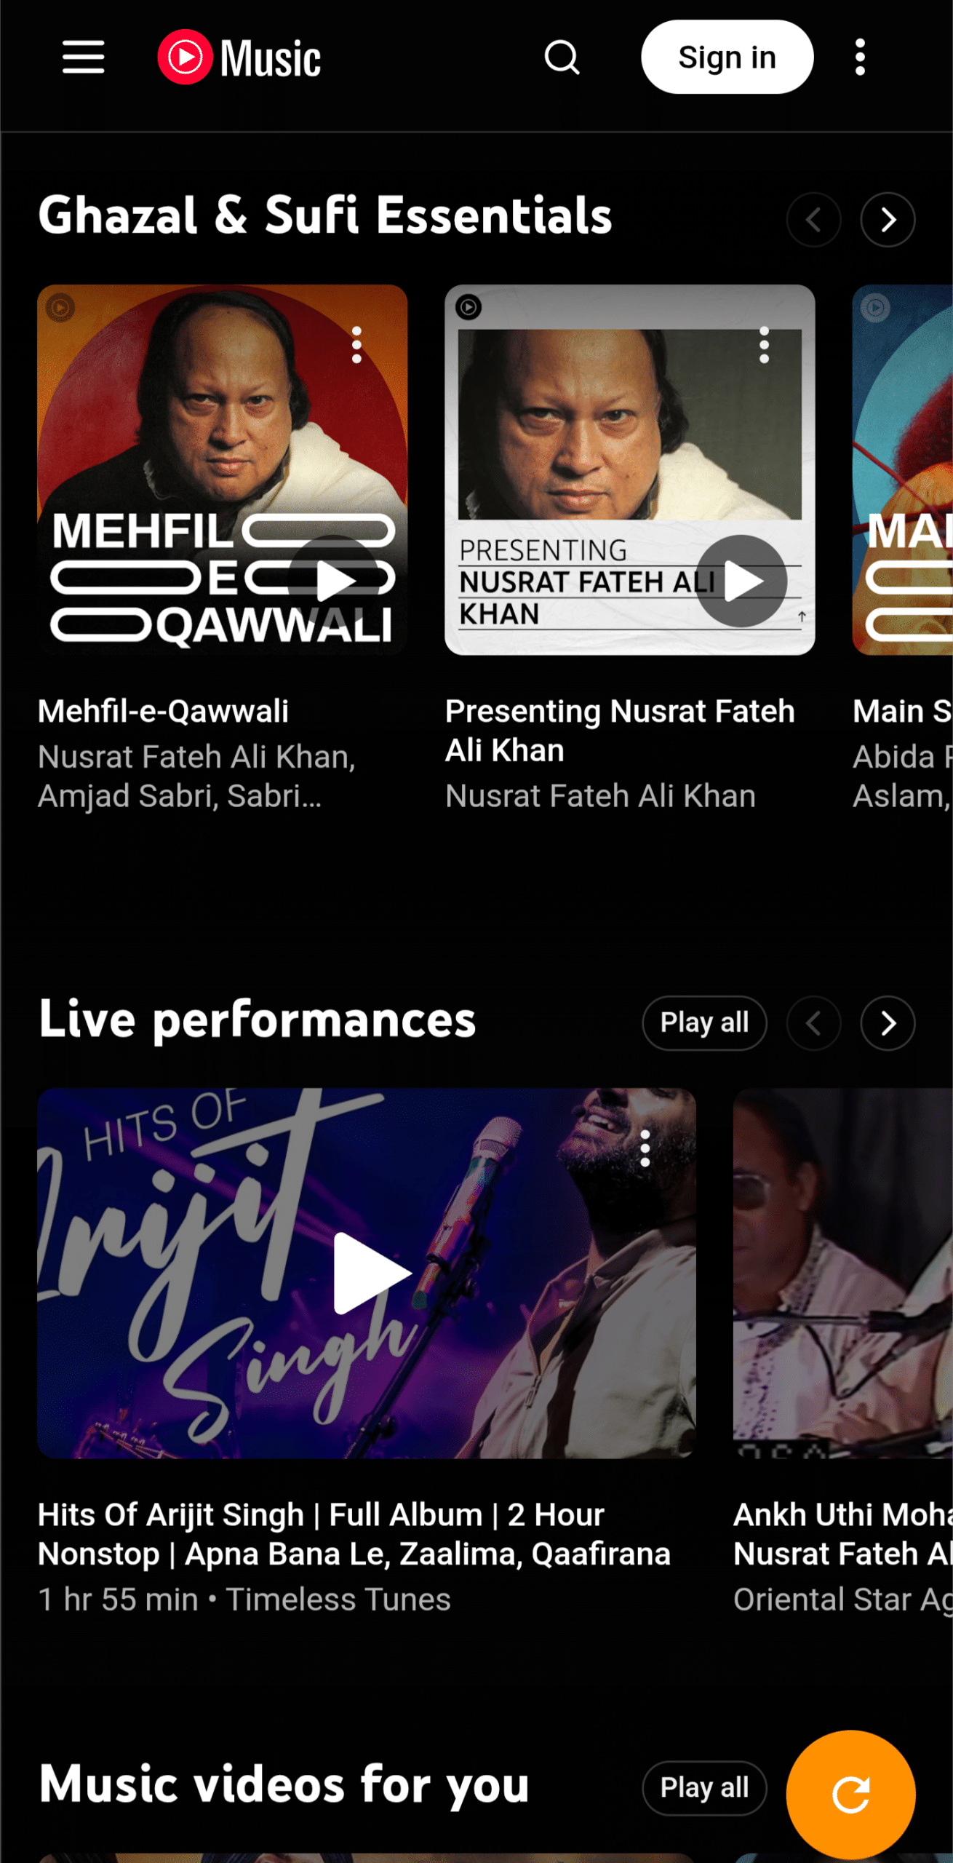The image size is (953, 1863).
Task: Click the YouTube Music logo
Action: point(239,57)
